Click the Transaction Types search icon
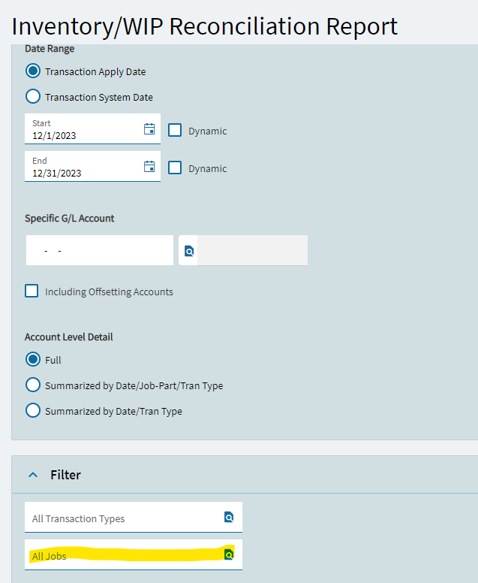The width and height of the screenshot is (478, 583). pyautogui.click(x=229, y=517)
